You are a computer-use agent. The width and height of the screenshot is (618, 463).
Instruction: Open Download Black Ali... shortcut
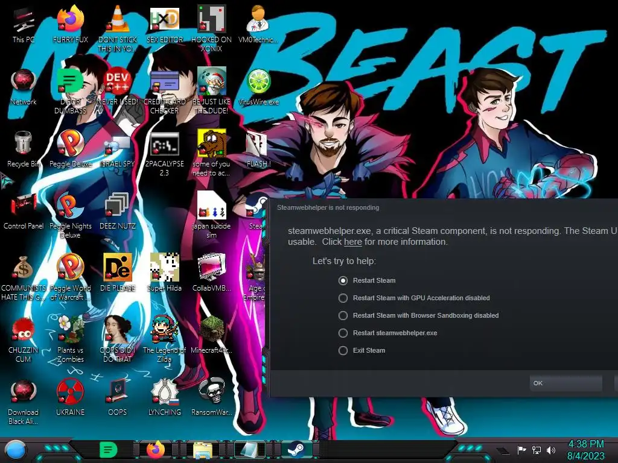pyautogui.click(x=23, y=402)
